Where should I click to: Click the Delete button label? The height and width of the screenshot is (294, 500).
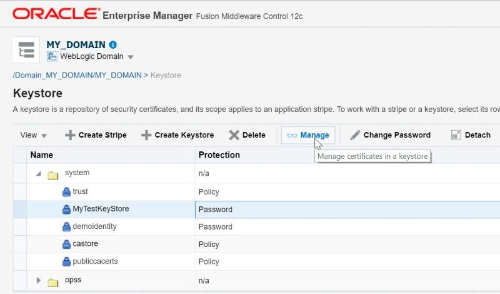(x=254, y=135)
